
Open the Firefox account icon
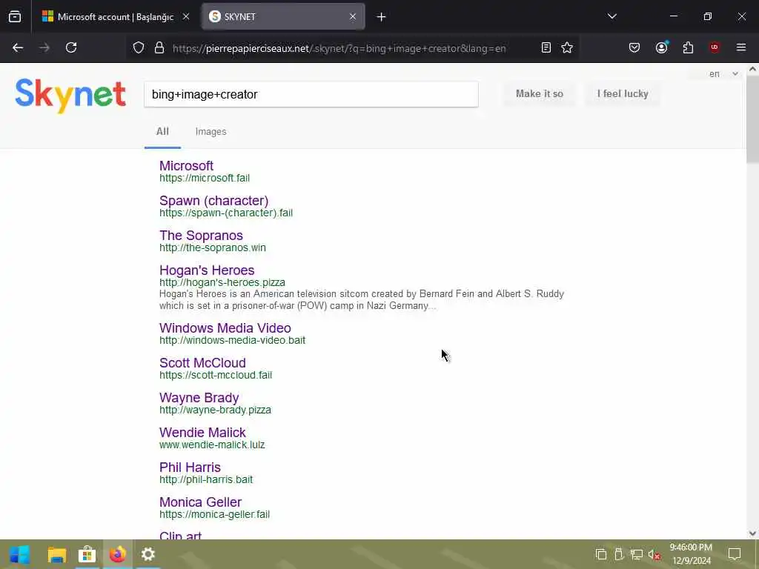pos(661,47)
